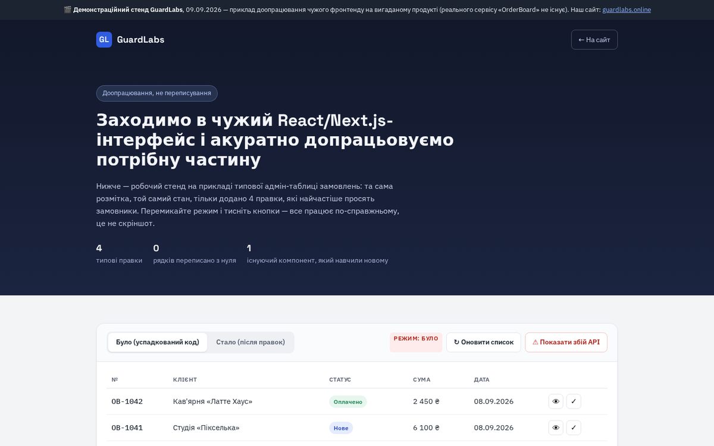
Task: Click «існуючий компонент, який навчили новому» label
Action: 318,260
